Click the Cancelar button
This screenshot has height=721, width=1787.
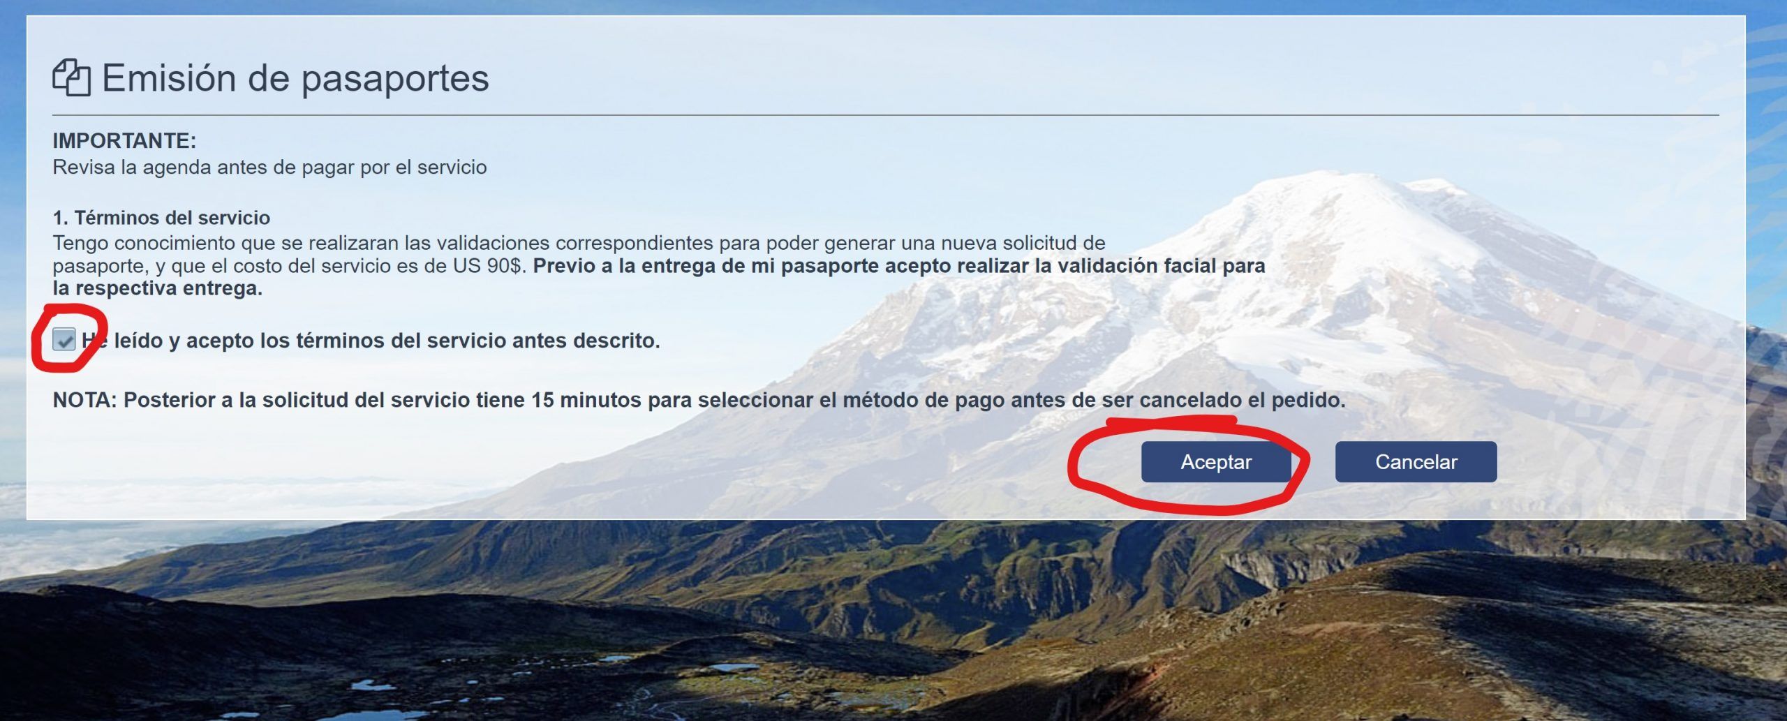(1416, 461)
